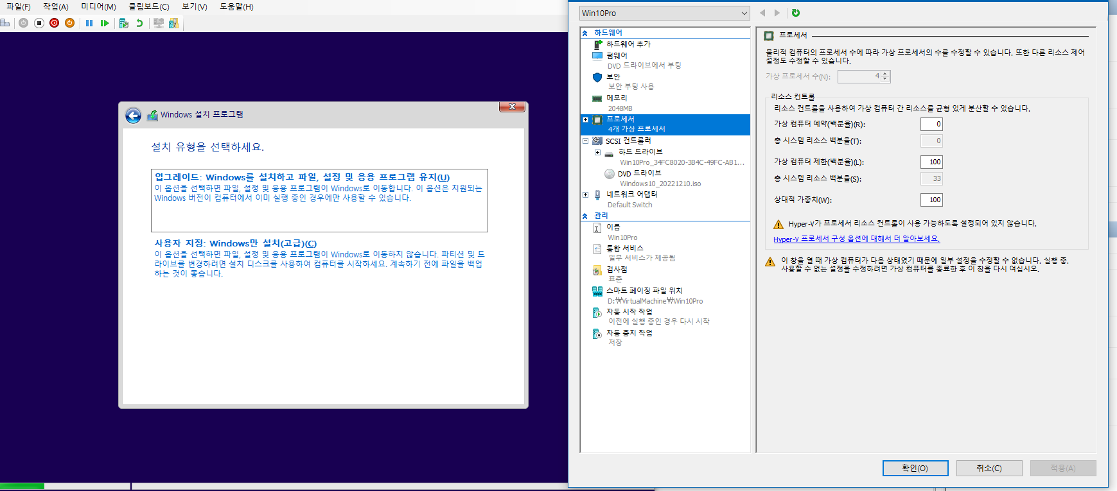Screen dimensions: 1117x491
Task: Click the relative weight input field
Action: (x=931, y=200)
